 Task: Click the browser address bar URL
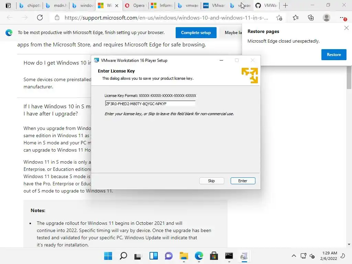click(166, 18)
